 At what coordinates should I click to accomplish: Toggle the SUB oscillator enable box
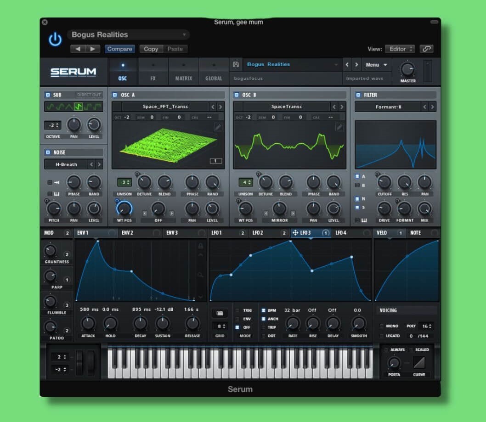point(48,95)
